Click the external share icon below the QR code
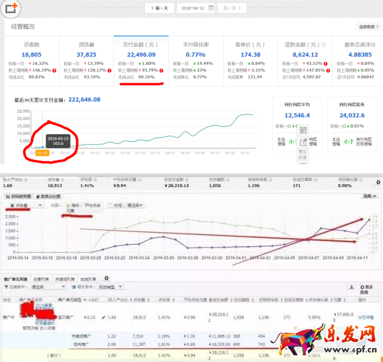 303,143
